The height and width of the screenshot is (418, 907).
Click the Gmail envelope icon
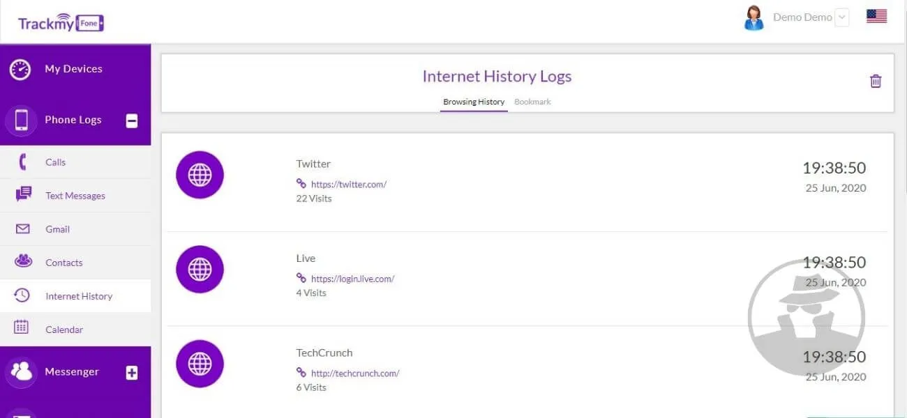(22, 229)
